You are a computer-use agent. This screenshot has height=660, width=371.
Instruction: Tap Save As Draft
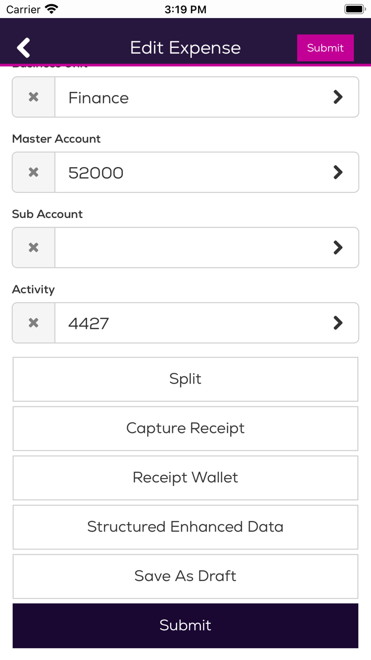tap(185, 576)
